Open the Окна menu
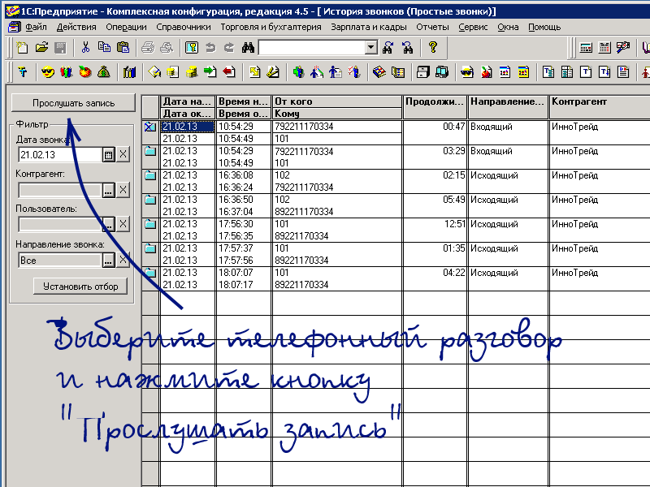Screen dimensions: 650x487 click(509, 27)
